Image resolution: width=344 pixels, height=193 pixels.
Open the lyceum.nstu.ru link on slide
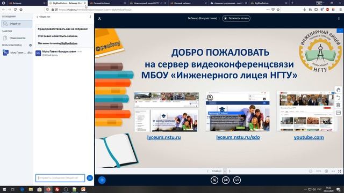164,137
